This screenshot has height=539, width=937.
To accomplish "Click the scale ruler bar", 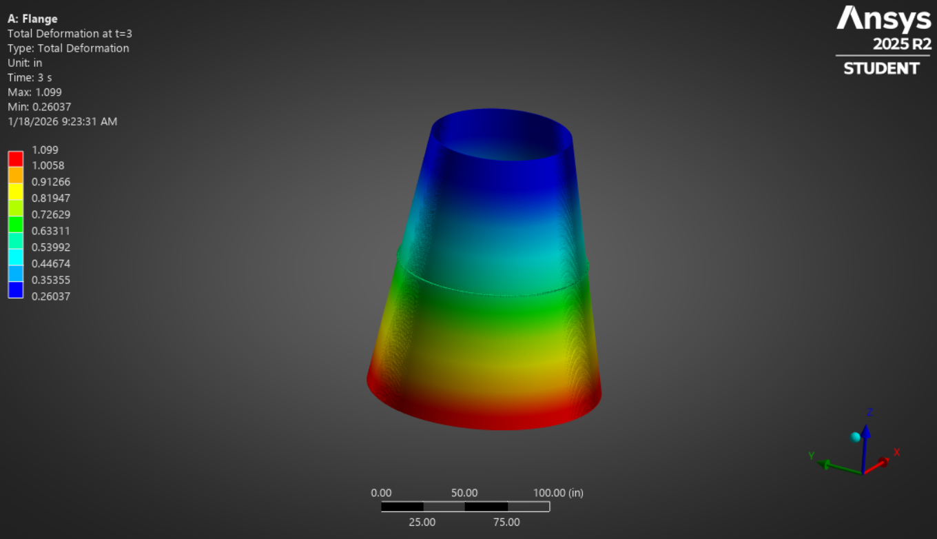I will [465, 507].
